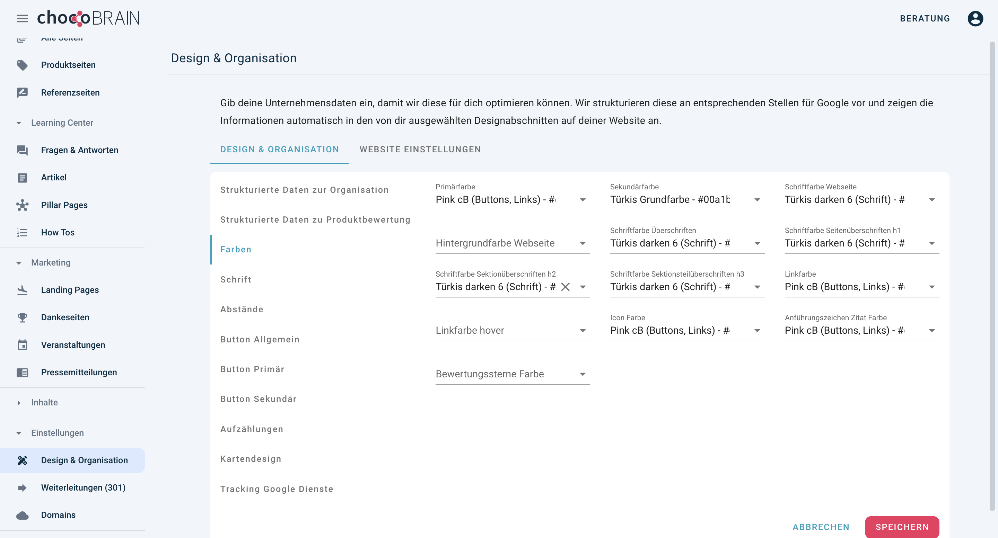Select the DESIGN & ORGANISATION tab

tap(280, 149)
